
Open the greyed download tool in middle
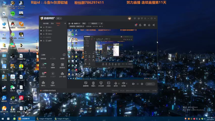[53, 75]
